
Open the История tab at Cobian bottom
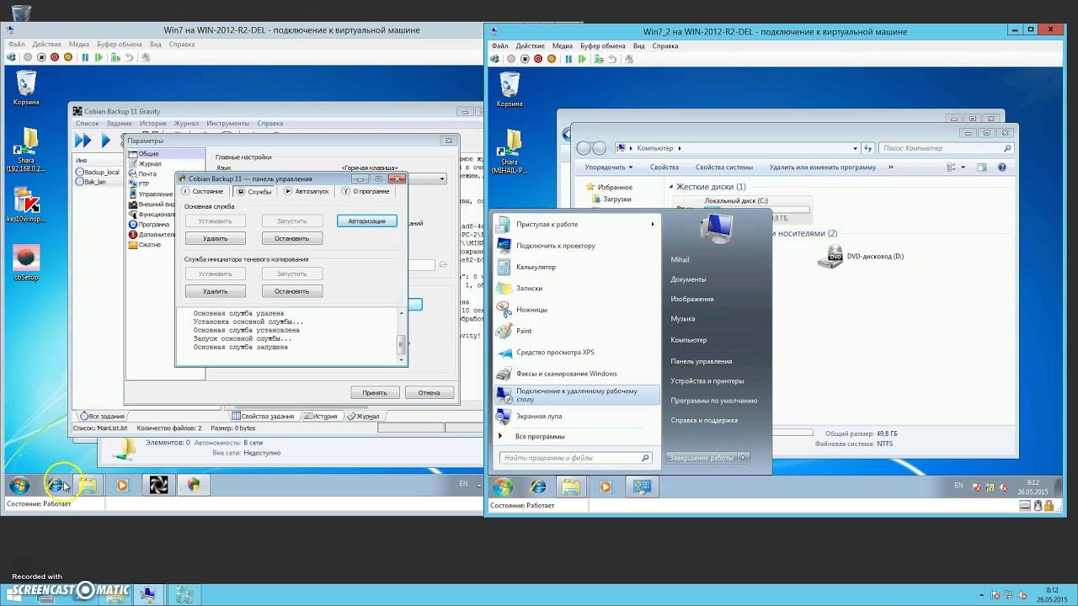(x=320, y=416)
